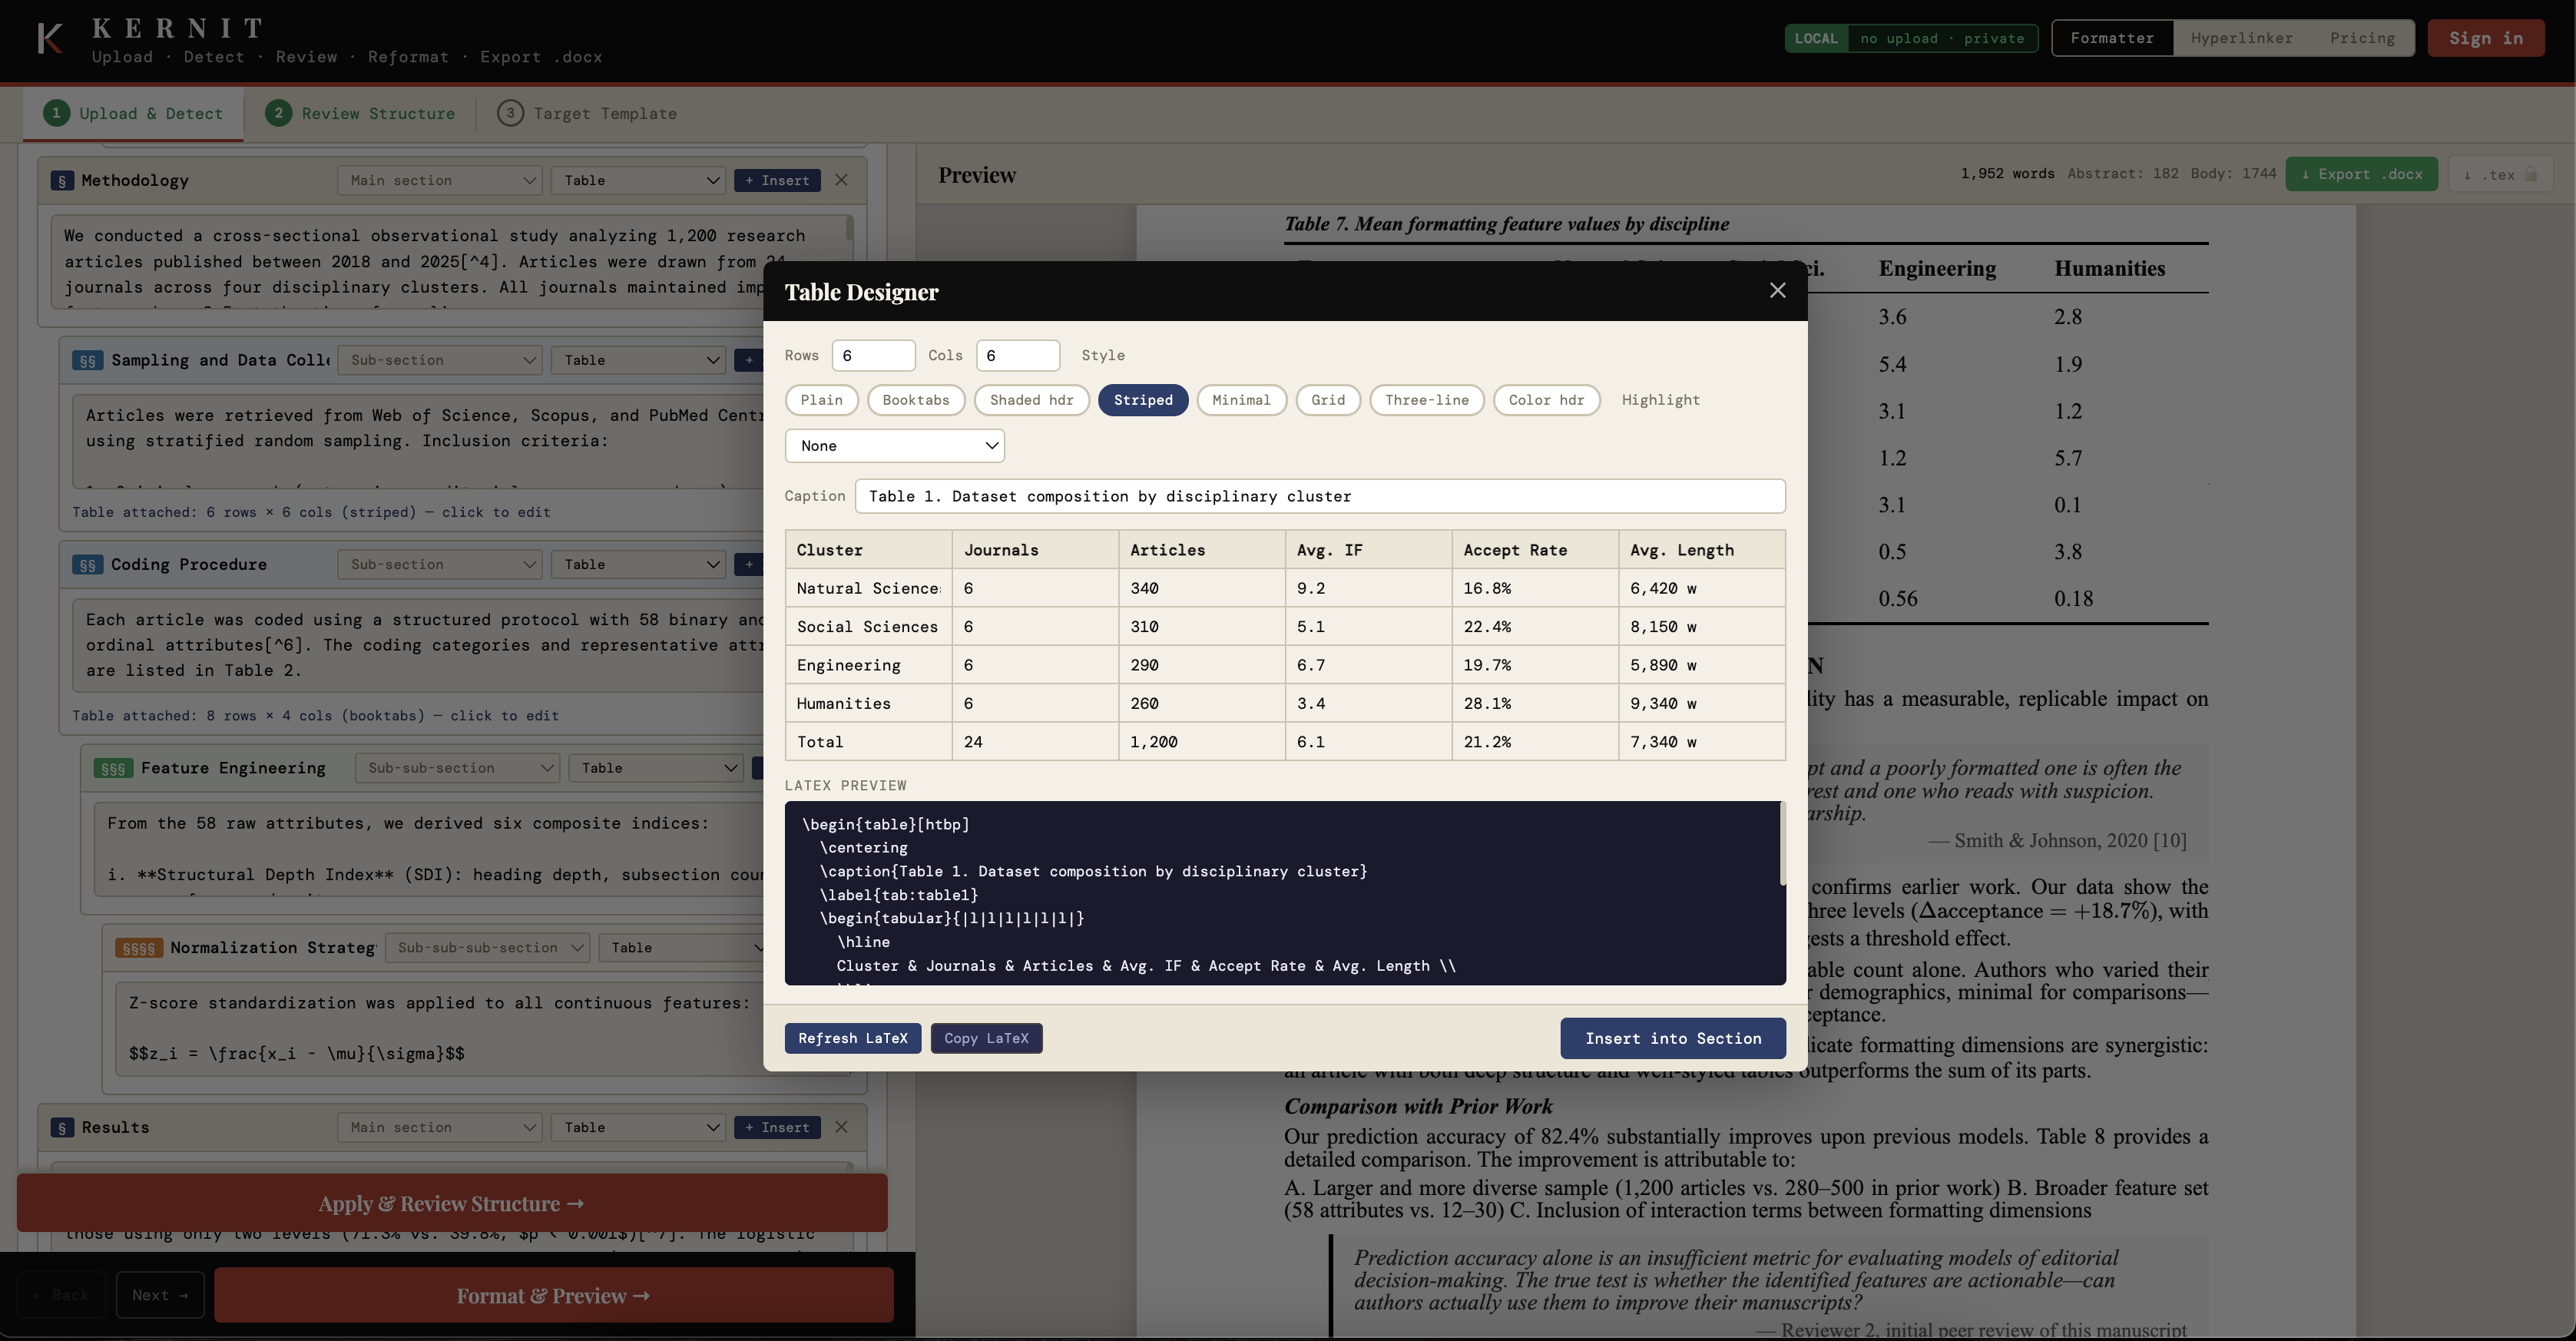Screen dimensions: 2576x1341
Task: Open Results section Table type dropdown
Action: (639, 1127)
